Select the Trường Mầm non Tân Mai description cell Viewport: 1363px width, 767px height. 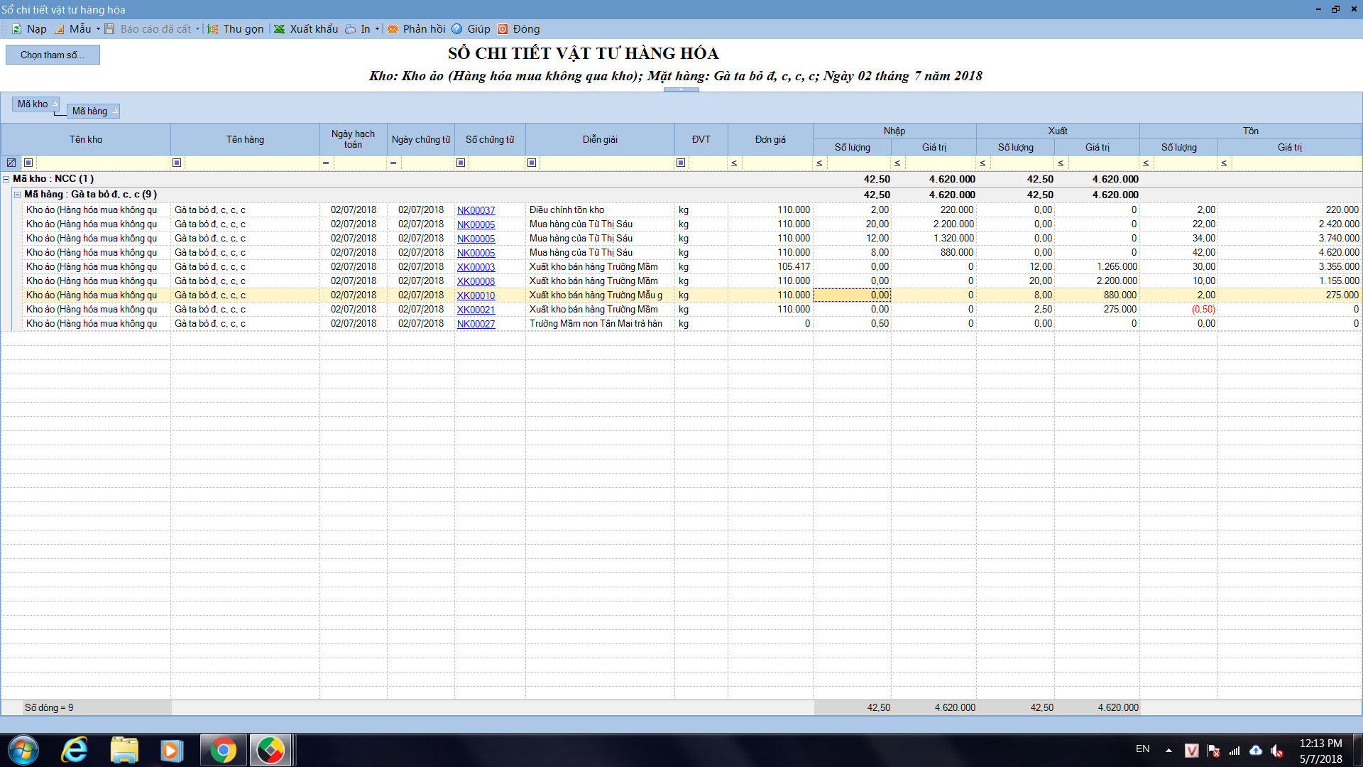coord(600,324)
